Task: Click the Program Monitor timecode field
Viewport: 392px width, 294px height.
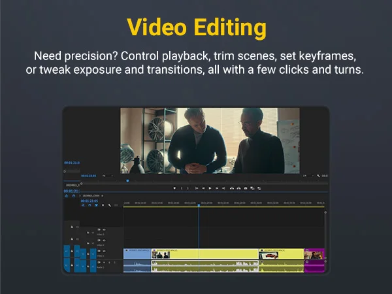Action: [88, 176]
